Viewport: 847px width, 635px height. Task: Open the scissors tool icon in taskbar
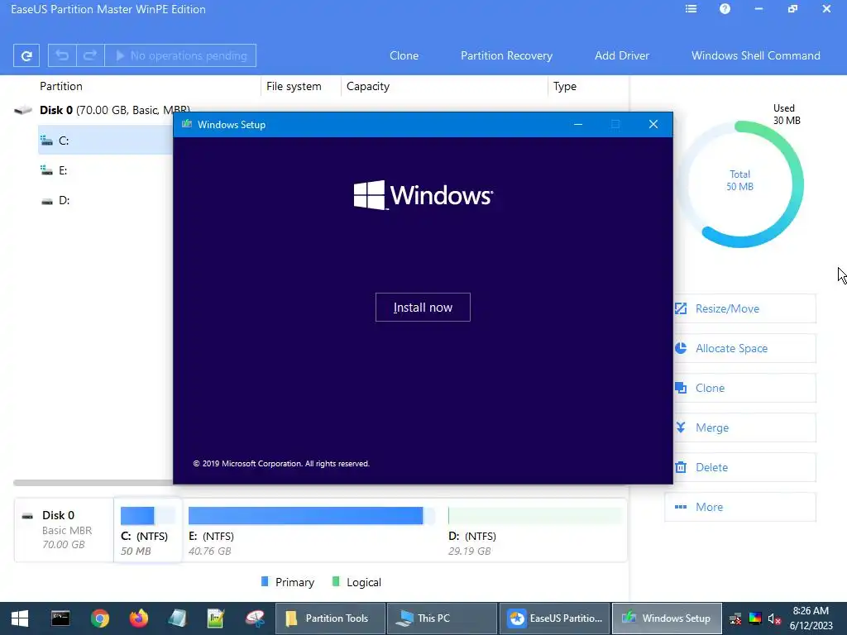[255, 618]
